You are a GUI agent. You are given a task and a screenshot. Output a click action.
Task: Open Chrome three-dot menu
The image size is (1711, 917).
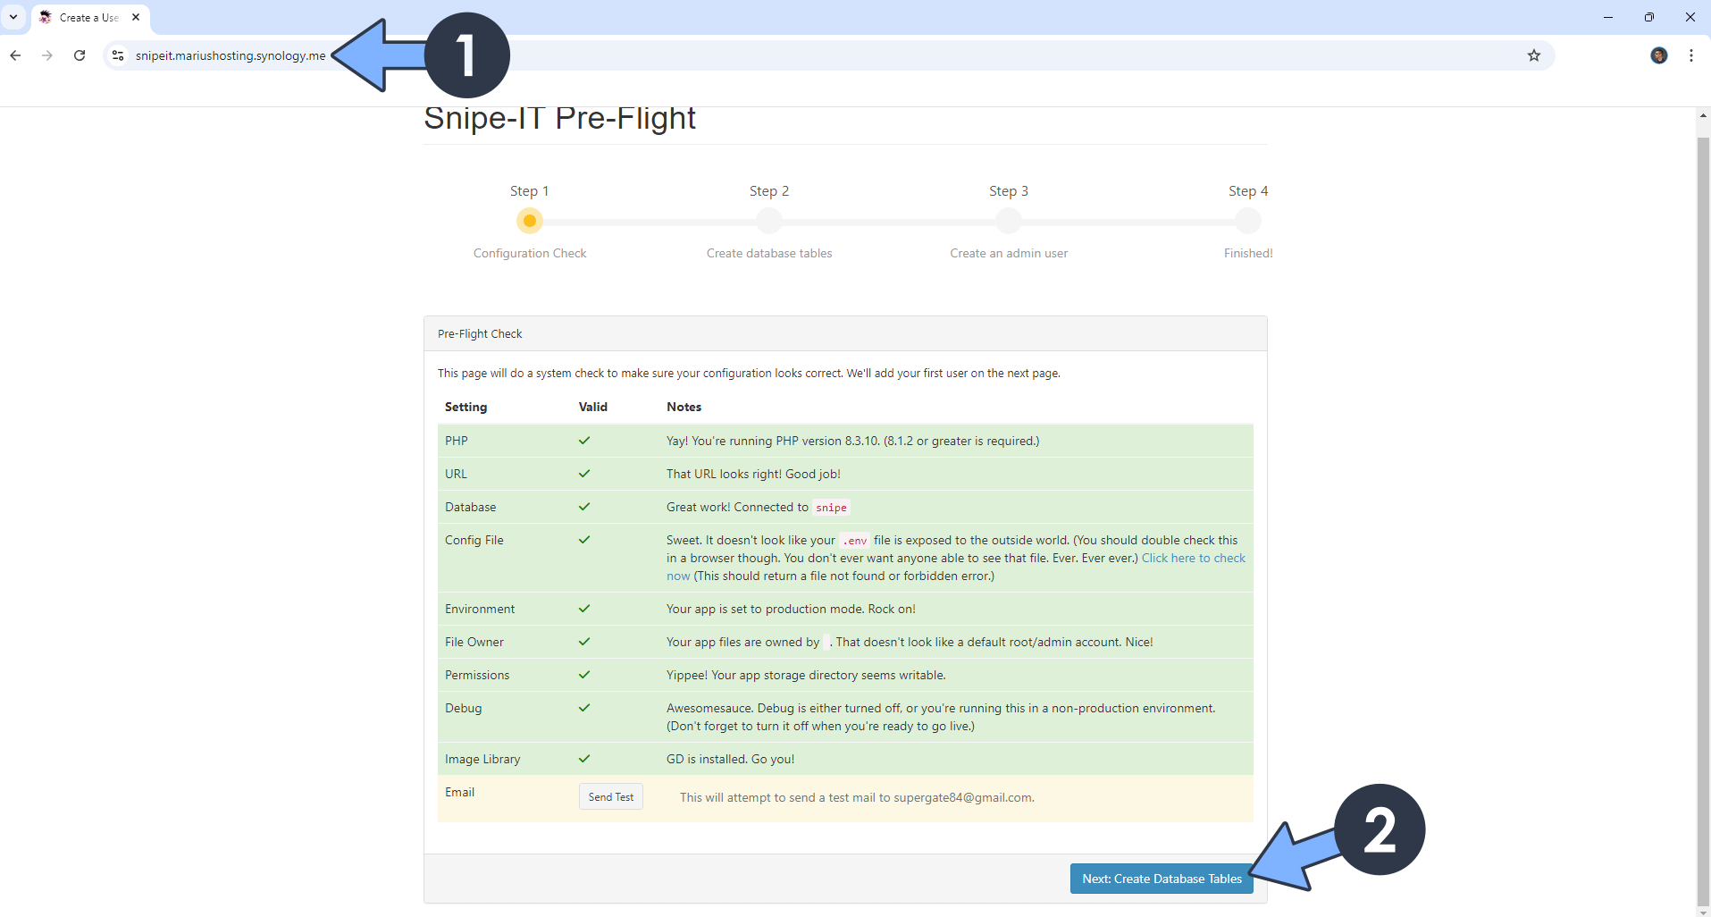pyautogui.click(x=1691, y=55)
